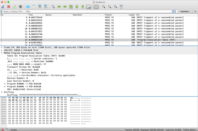Click the resize columns to content icon

[121, 7]
